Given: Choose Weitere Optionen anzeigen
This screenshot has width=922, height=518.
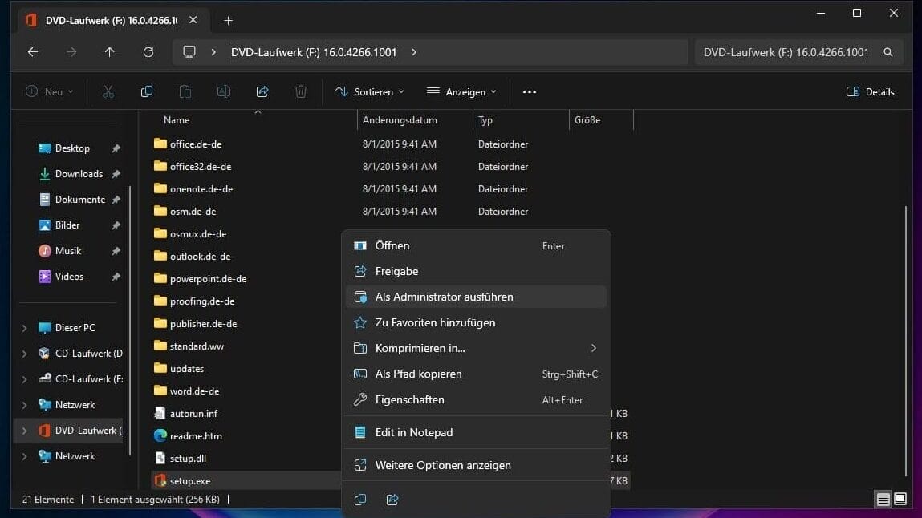Looking at the screenshot, I should tap(443, 465).
